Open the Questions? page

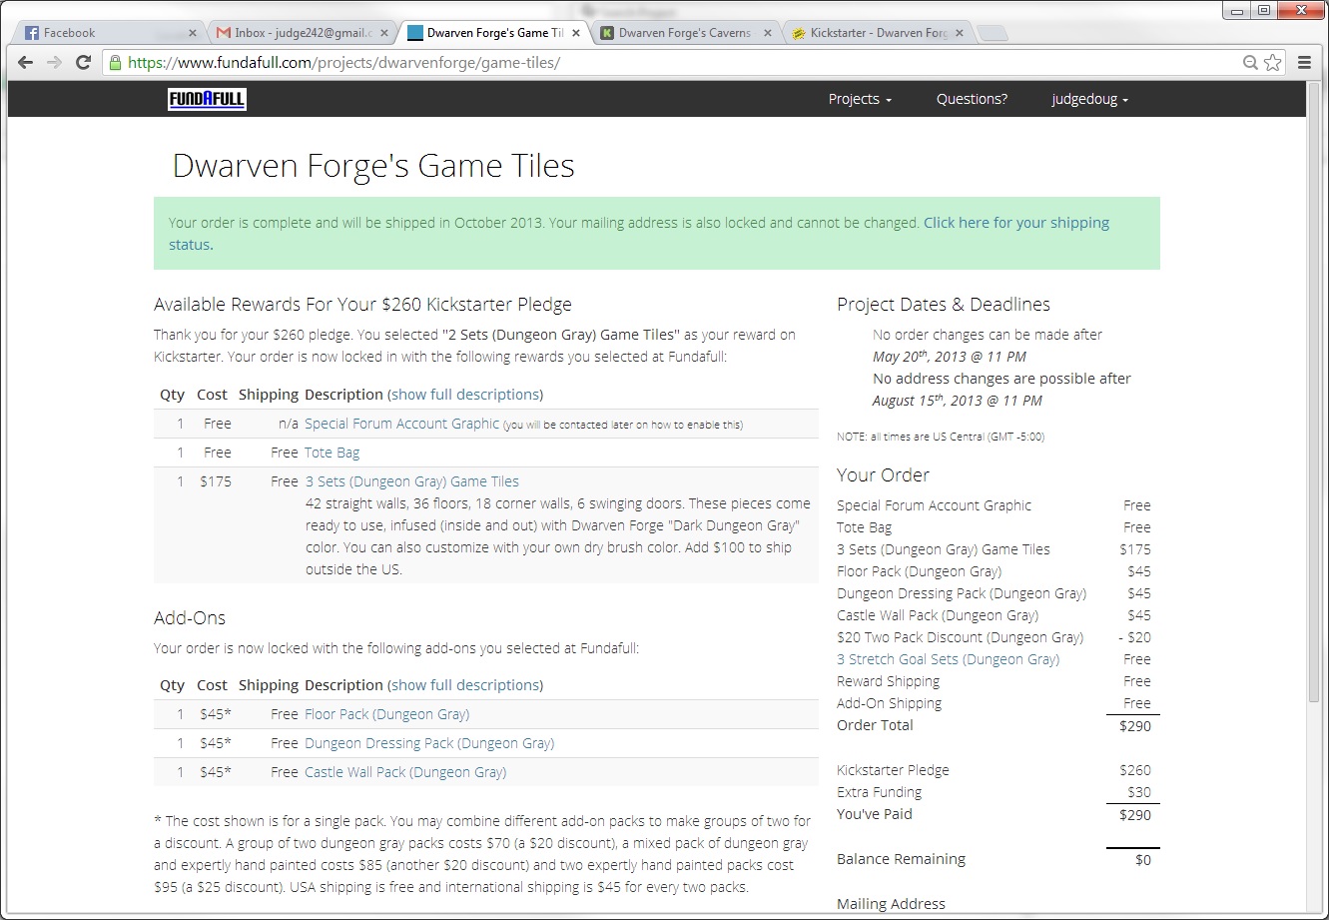coord(972,99)
